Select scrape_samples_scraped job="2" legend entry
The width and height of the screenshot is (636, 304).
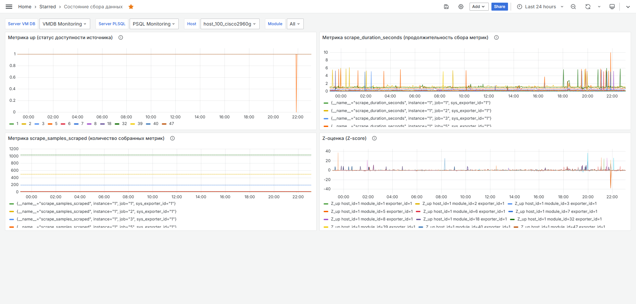point(96,212)
